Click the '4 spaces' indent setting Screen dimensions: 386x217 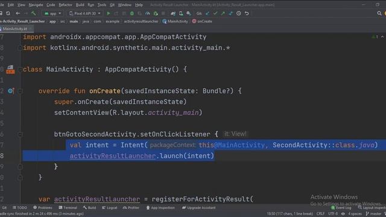(355, 214)
